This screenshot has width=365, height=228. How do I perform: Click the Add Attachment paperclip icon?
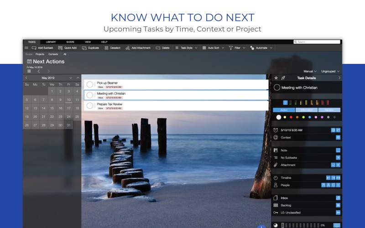tap(128, 48)
